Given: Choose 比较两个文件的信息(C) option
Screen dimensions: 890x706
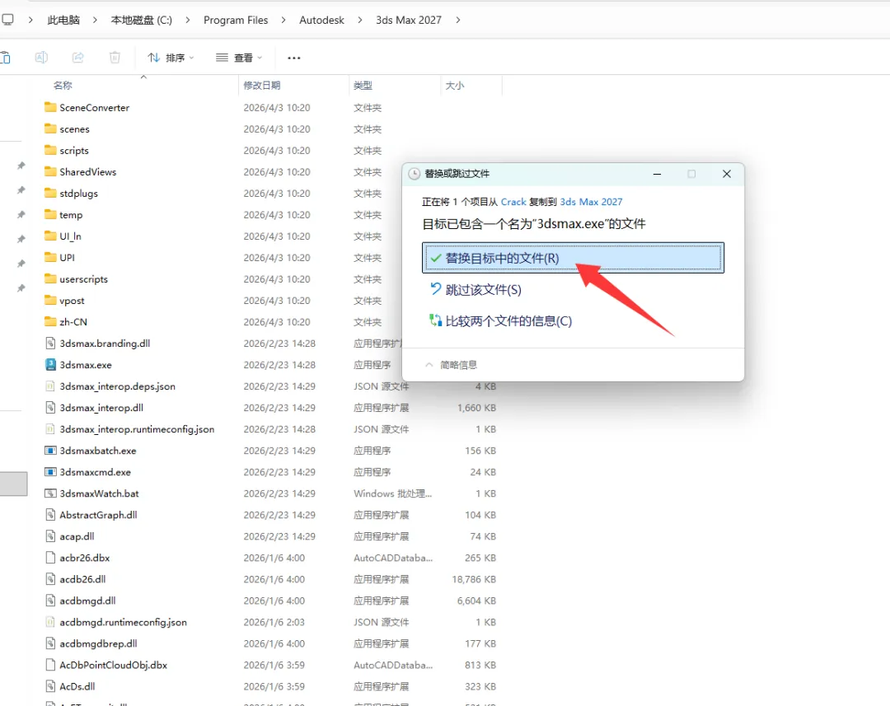Looking at the screenshot, I should pyautogui.click(x=501, y=321).
